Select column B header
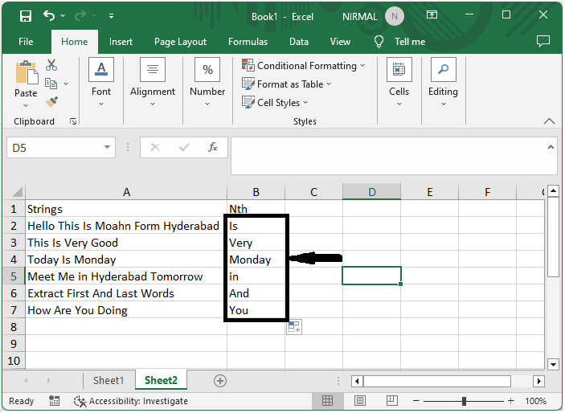Image resolution: width=565 pixels, height=413 pixels. tap(256, 192)
